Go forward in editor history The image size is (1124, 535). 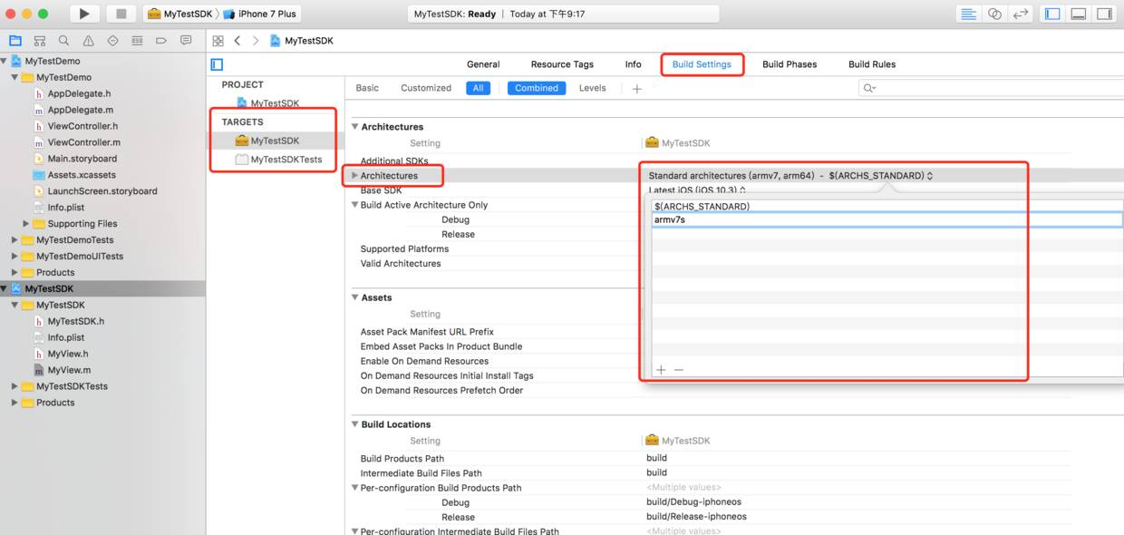click(256, 41)
